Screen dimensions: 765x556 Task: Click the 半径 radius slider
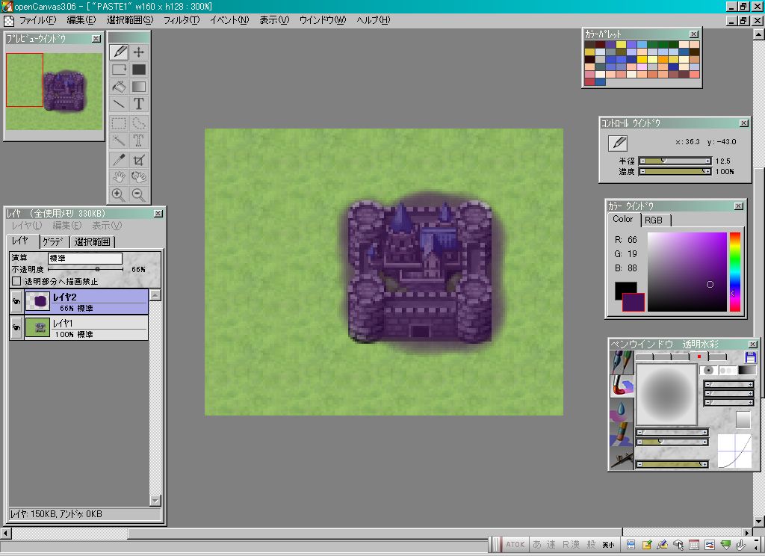pos(675,161)
